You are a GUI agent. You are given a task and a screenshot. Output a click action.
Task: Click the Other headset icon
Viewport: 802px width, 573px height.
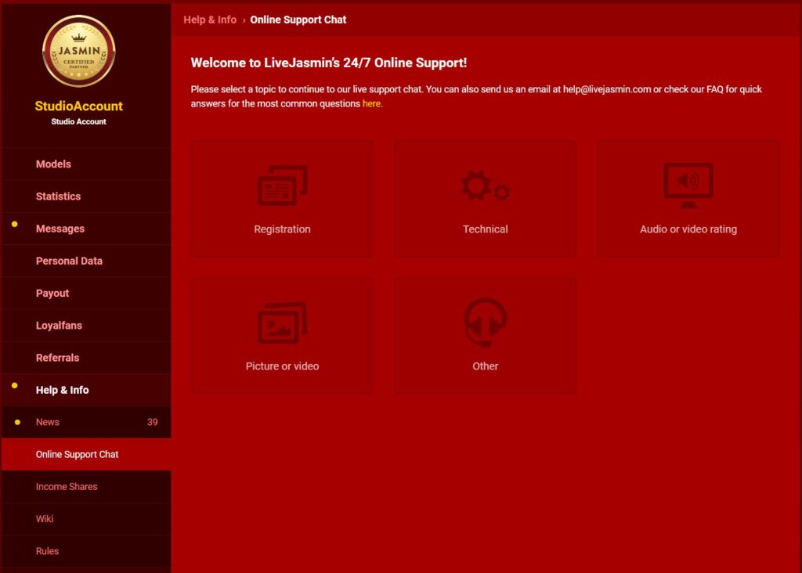click(x=486, y=323)
